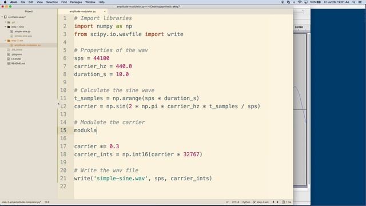
Task: Click the AirPlay display icon
Action: click(x=305, y=2)
